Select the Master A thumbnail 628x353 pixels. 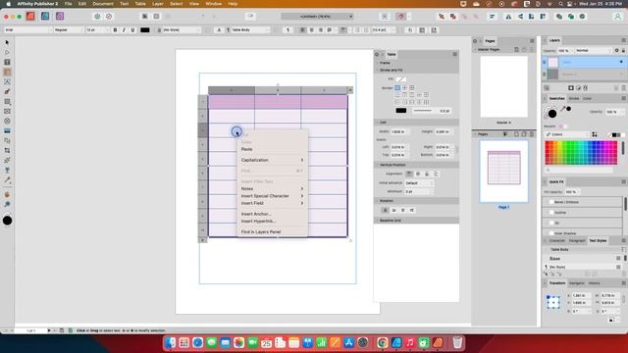click(503, 87)
